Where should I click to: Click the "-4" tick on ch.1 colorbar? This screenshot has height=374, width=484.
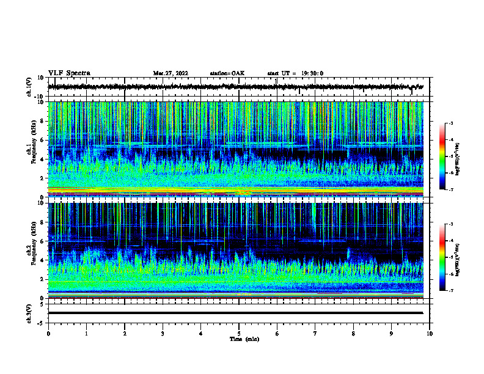click(x=451, y=140)
